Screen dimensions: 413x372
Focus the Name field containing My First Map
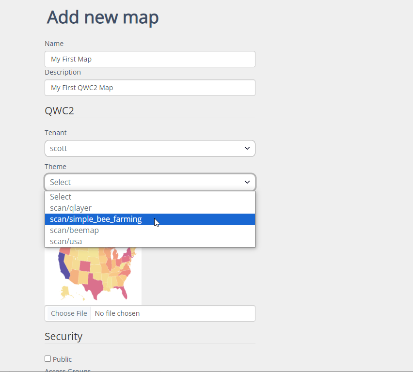149,59
